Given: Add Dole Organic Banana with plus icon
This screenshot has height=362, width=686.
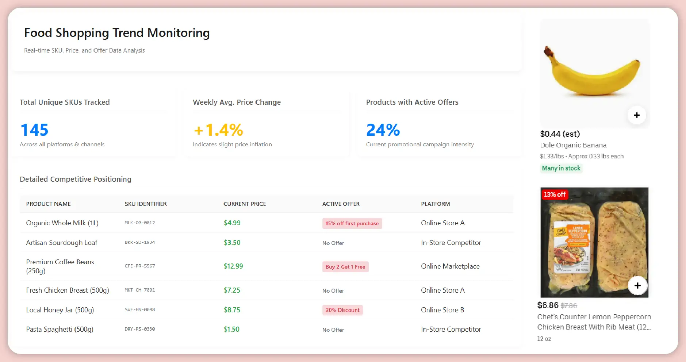Looking at the screenshot, I should [637, 115].
